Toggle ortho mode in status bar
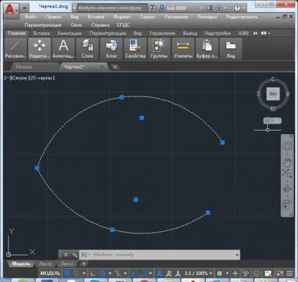This screenshot has height=282, width=298. click(x=93, y=273)
